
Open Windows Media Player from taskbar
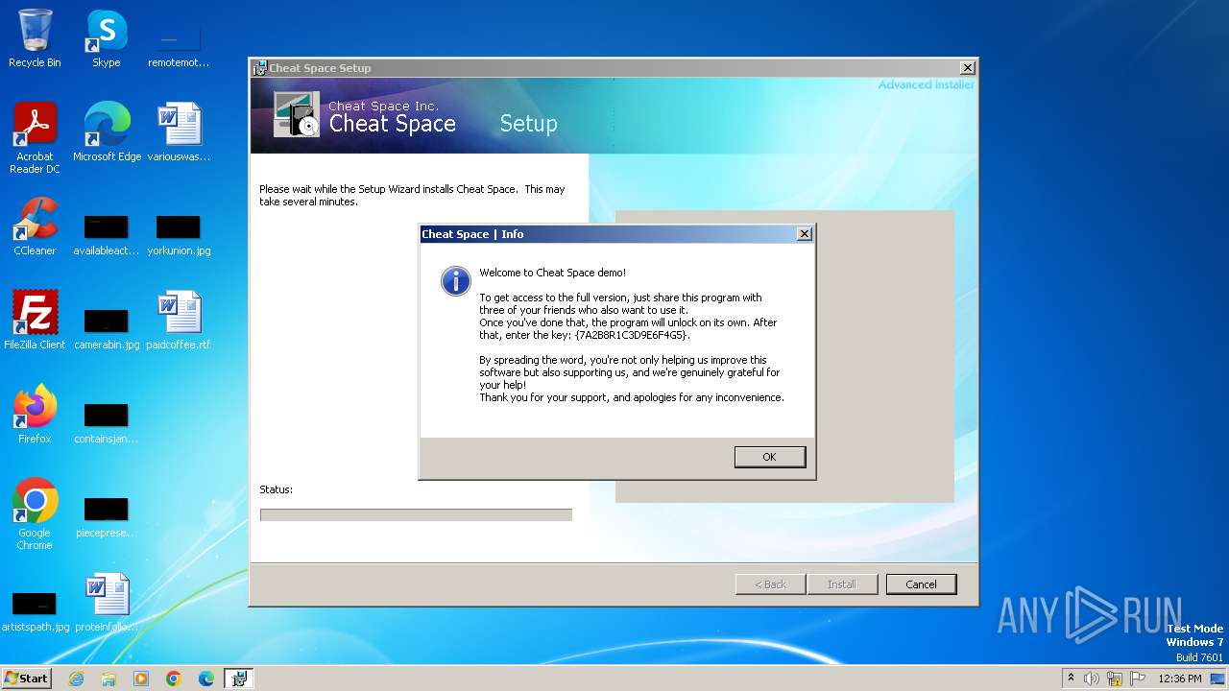(141, 679)
